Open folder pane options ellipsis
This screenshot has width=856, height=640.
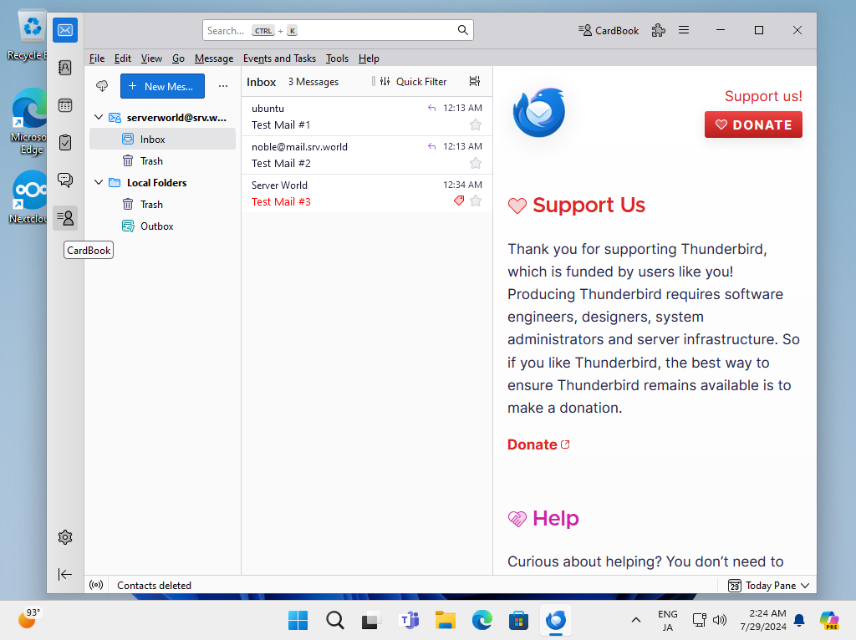(x=222, y=86)
